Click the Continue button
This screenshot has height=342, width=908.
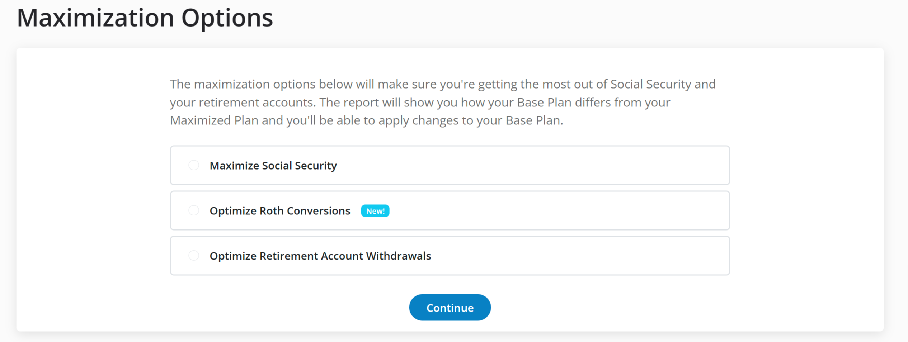(x=450, y=308)
